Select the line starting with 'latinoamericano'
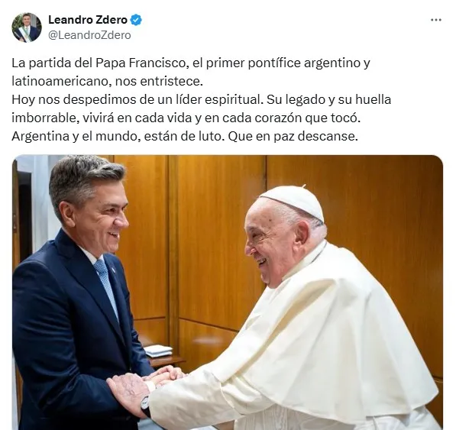 (x=107, y=82)
